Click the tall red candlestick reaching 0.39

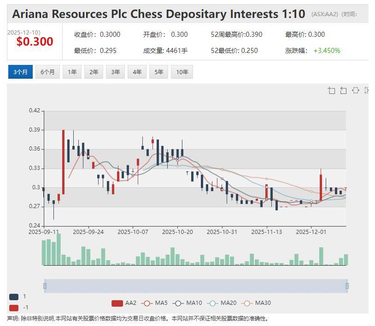coord(64,162)
